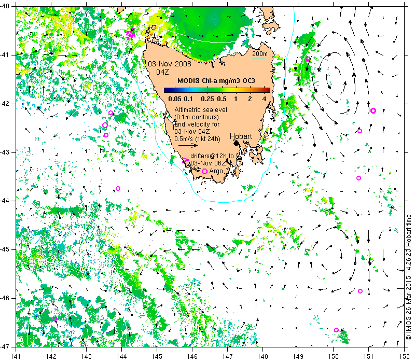Click the -43 latitude axis label
415x363 pixels.
pyautogui.click(x=6, y=152)
